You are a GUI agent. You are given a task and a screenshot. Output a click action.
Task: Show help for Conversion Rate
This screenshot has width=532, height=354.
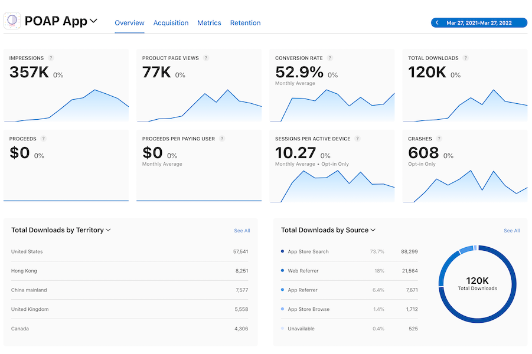click(330, 58)
